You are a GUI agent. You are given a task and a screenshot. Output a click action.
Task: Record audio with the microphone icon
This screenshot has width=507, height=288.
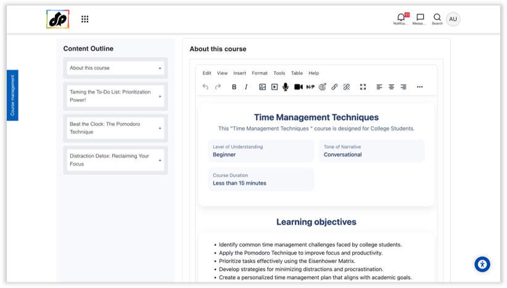coord(286,87)
